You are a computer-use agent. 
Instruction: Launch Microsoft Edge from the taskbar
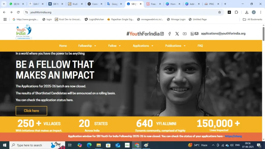89,145
